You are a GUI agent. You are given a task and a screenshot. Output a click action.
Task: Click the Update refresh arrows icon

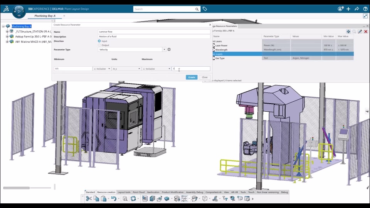133,199
